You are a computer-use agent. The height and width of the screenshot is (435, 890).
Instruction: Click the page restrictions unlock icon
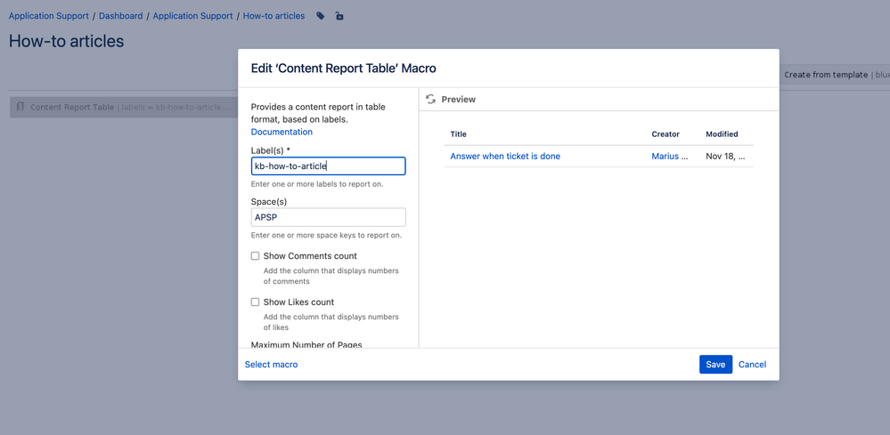point(339,16)
